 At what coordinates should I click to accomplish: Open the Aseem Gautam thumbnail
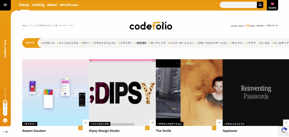(x=56, y=92)
